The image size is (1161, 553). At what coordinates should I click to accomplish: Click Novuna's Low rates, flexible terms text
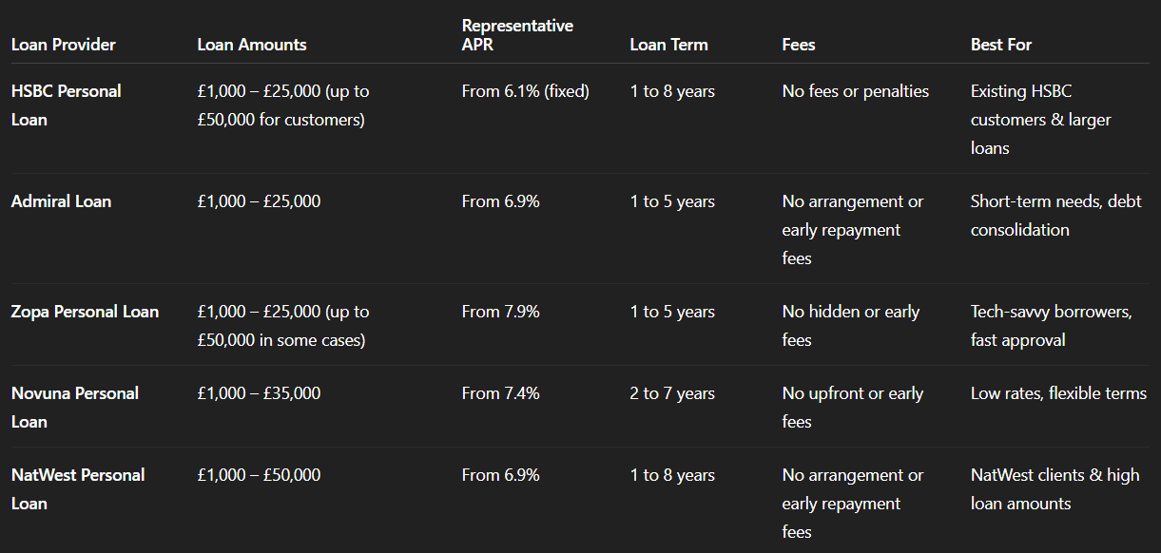(x=1058, y=393)
